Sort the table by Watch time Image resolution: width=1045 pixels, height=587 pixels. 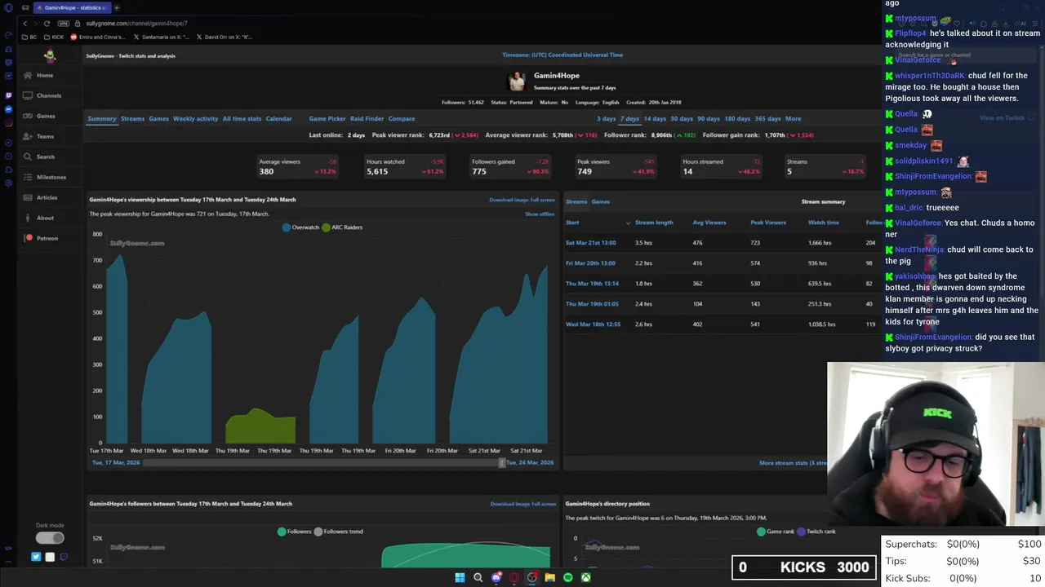click(x=823, y=223)
